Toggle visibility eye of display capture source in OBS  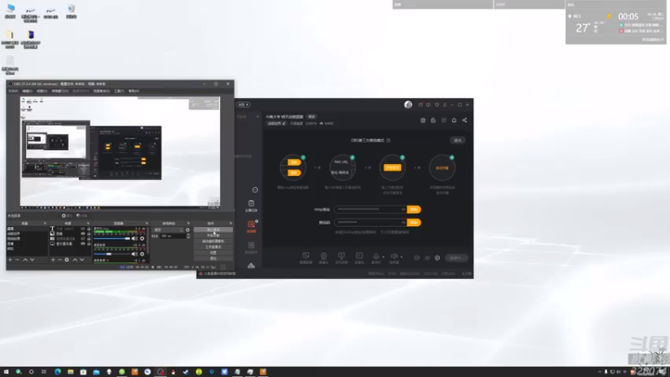coord(83,244)
